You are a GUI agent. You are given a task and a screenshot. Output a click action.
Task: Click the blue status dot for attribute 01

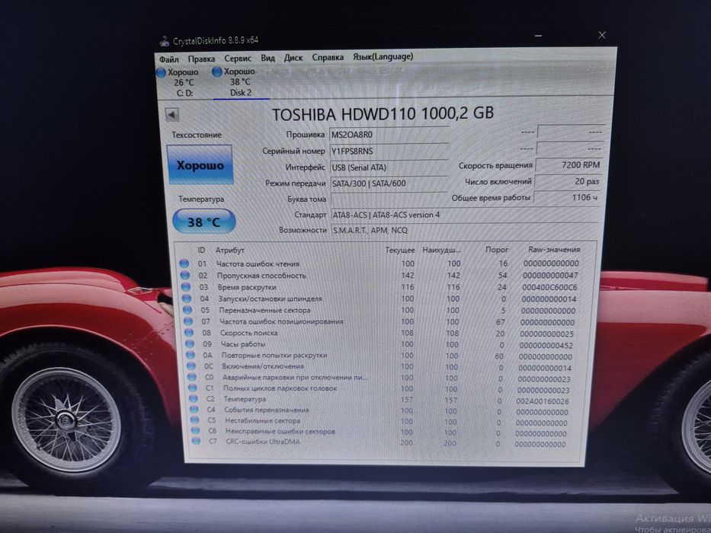coord(184,263)
